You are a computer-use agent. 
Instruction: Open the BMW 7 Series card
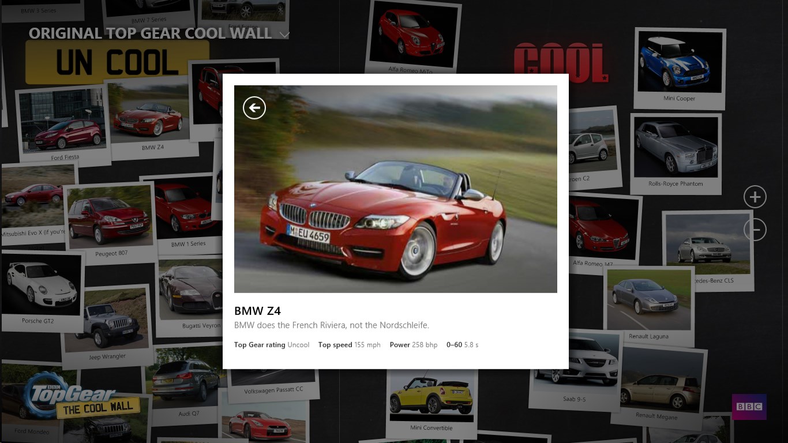[150, 13]
